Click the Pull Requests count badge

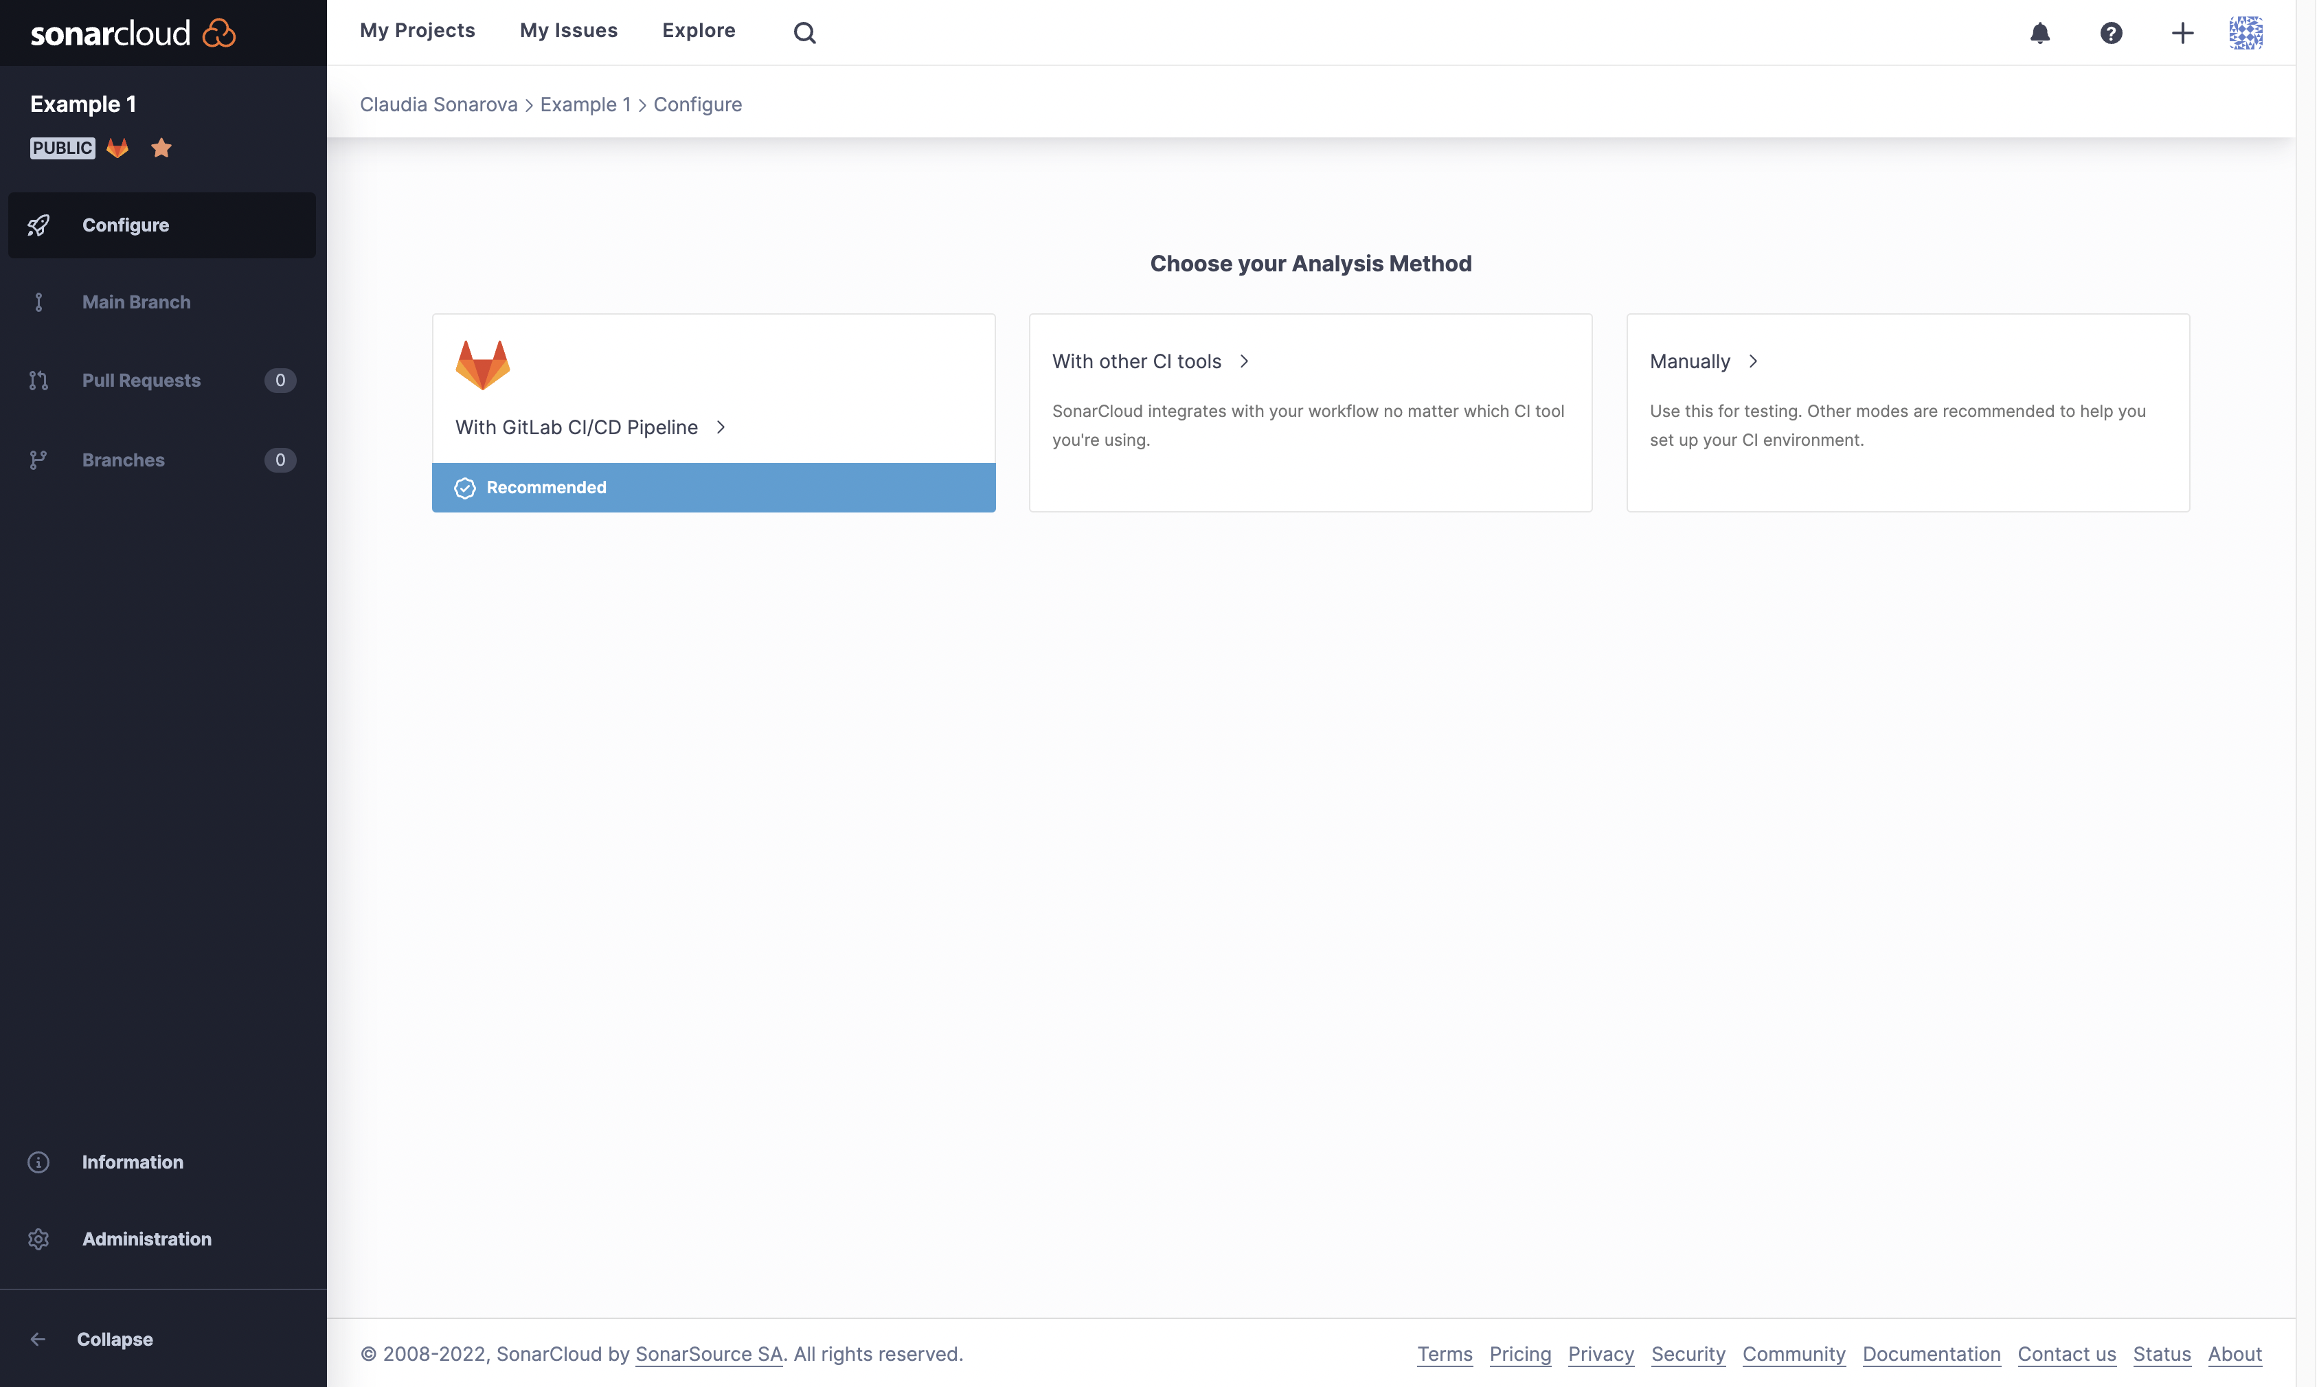[280, 381]
